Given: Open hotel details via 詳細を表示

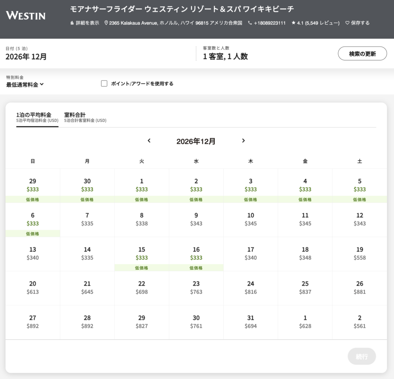Looking at the screenshot, I should [85, 23].
